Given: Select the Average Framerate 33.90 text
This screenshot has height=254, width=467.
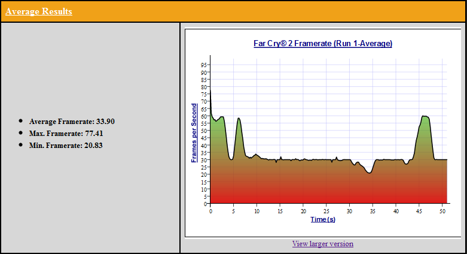Looking at the screenshot, I should [72, 122].
